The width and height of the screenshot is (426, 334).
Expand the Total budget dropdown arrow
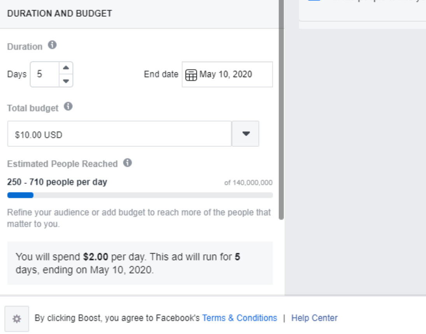(245, 134)
